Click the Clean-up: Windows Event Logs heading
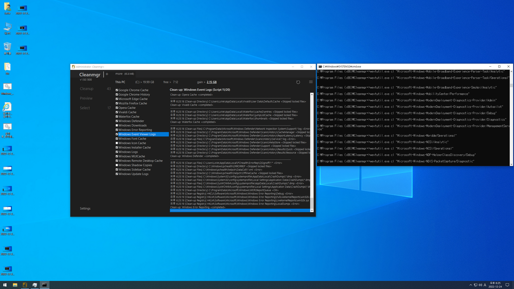 coord(200,90)
